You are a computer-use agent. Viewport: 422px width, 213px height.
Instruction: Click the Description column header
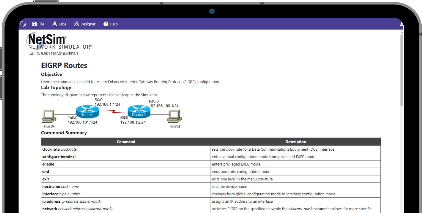coord(296,142)
